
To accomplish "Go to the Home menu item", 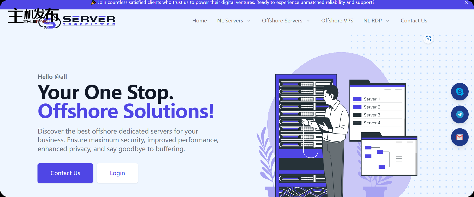I will coord(199,21).
